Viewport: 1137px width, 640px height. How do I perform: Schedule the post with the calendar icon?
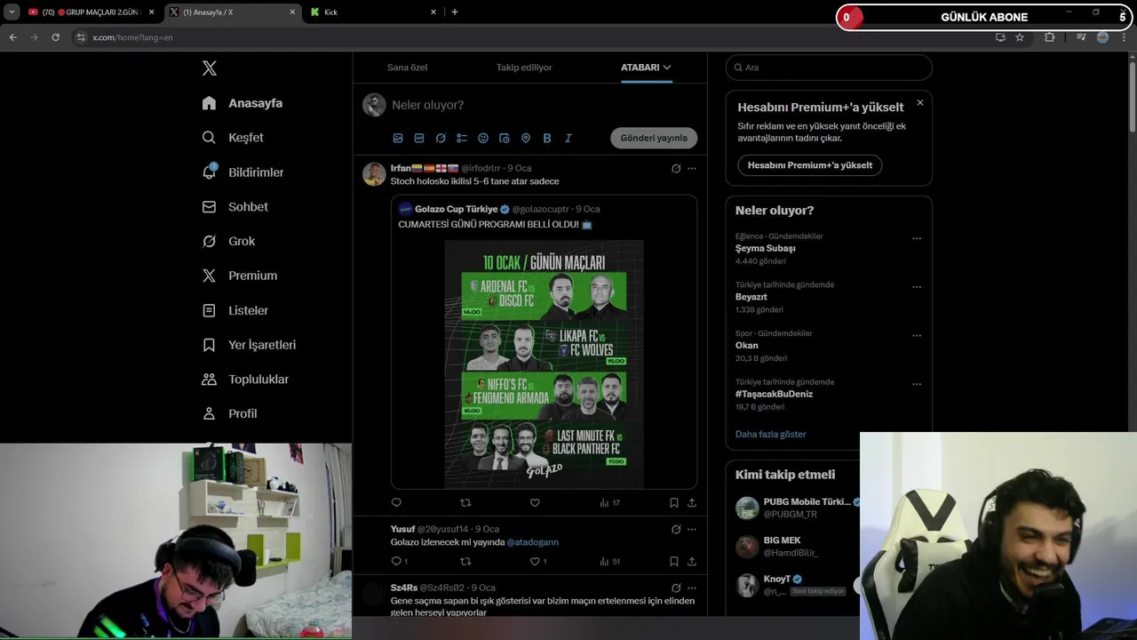(x=505, y=138)
